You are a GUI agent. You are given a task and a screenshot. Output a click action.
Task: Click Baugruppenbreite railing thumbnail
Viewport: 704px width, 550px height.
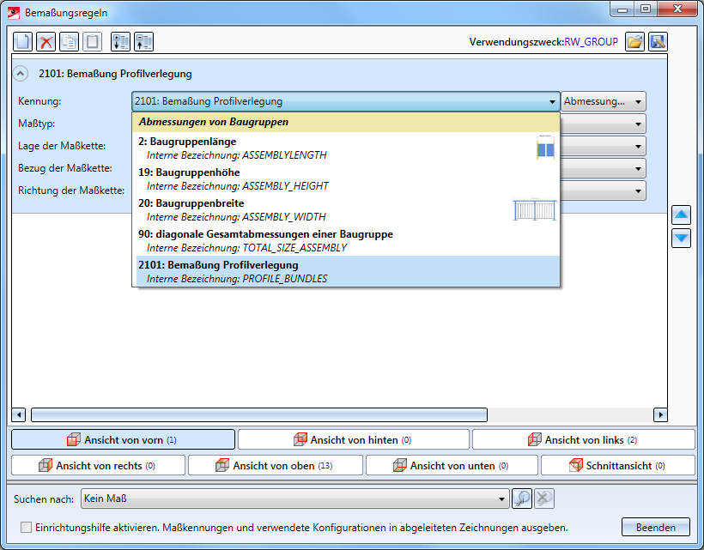535,209
